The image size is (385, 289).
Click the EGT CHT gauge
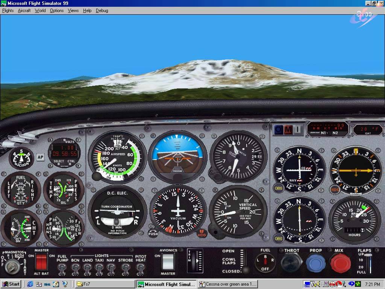(21, 228)
